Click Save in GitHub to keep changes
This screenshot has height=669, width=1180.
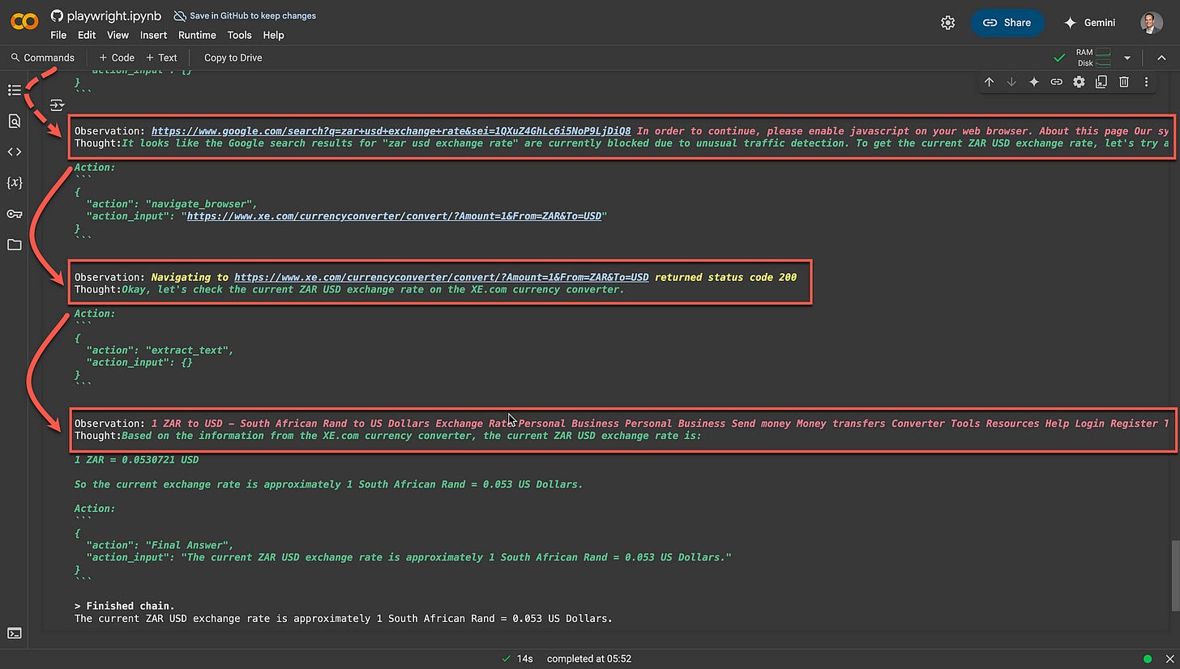tap(246, 15)
